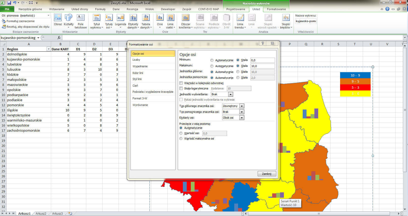Select Styl linii in the dialog sidebar

click(x=153, y=79)
